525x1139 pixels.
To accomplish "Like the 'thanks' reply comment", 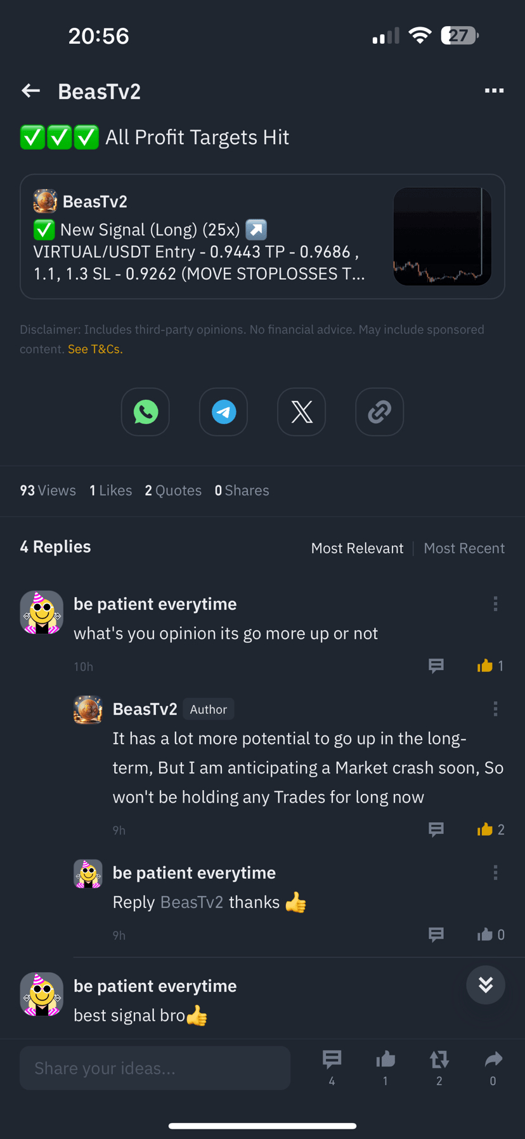I will coord(485,934).
